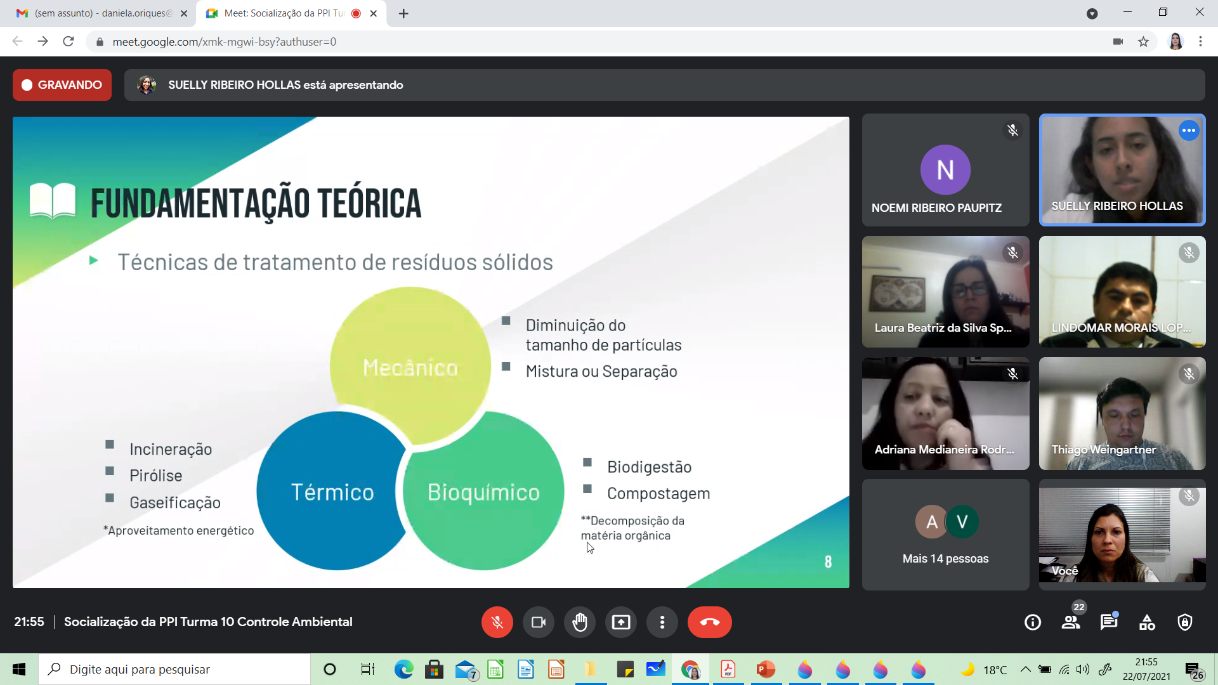The image size is (1218, 685).
Task: Open a new browser tab
Action: coord(403,13)
